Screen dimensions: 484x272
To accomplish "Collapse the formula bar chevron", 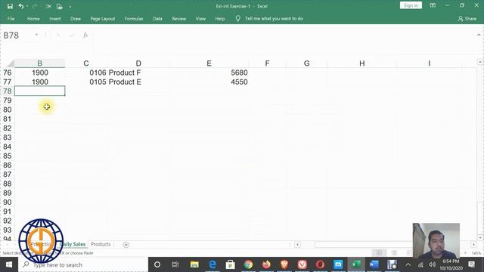I will pyautogui.click(x=479, y=35).
